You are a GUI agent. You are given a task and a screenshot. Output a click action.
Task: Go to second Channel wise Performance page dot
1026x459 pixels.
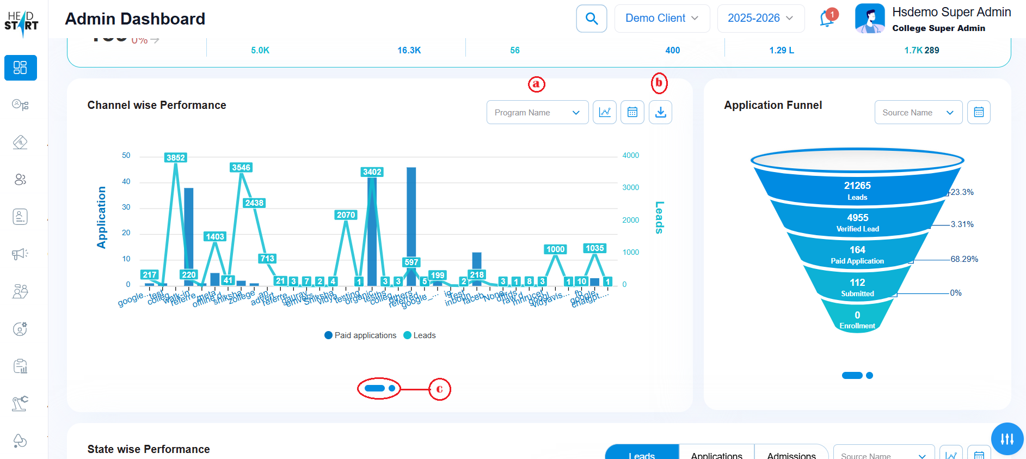click(x=392, y=388)
